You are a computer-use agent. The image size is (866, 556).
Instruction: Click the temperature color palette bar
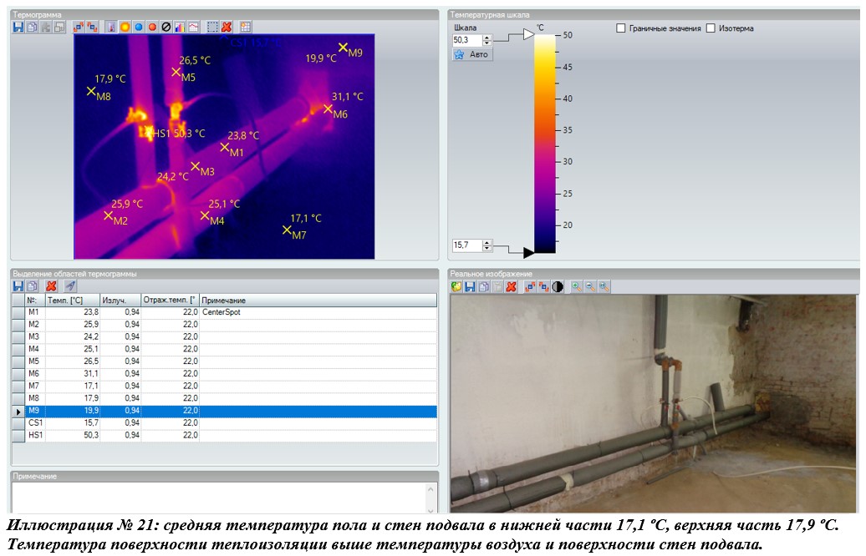(x=544, y=144)
